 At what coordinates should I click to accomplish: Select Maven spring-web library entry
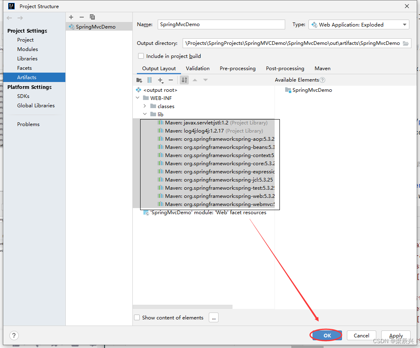[x=216, y=196]
